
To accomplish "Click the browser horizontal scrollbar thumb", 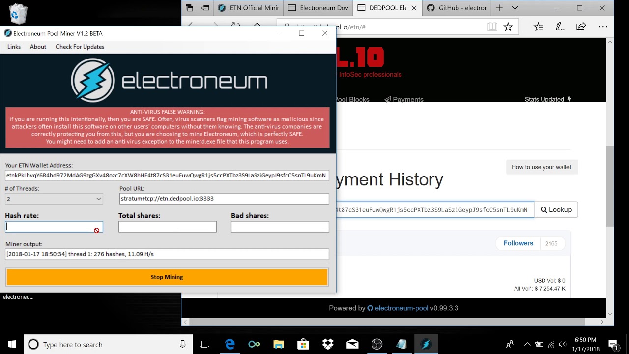I will tap(387, 322).
